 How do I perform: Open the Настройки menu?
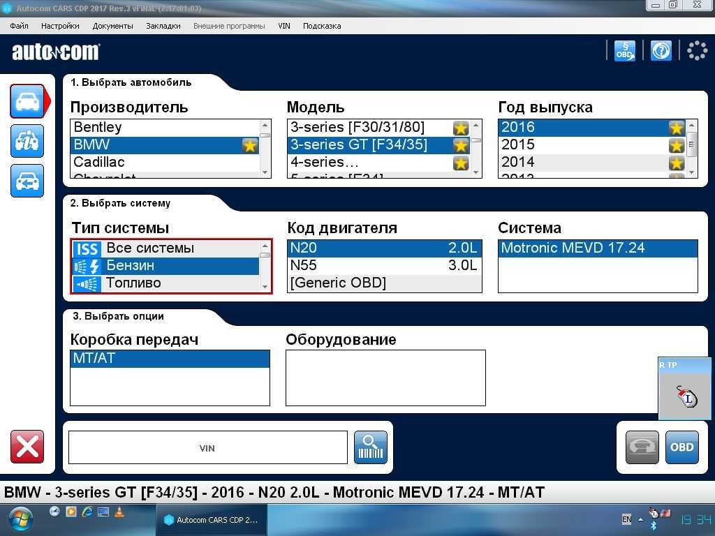pos(60,26)
